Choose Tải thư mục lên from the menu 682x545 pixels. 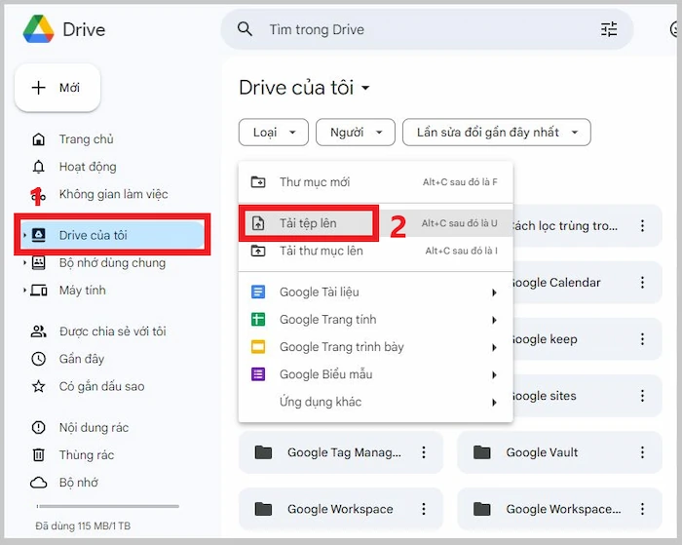pos(376,251)
